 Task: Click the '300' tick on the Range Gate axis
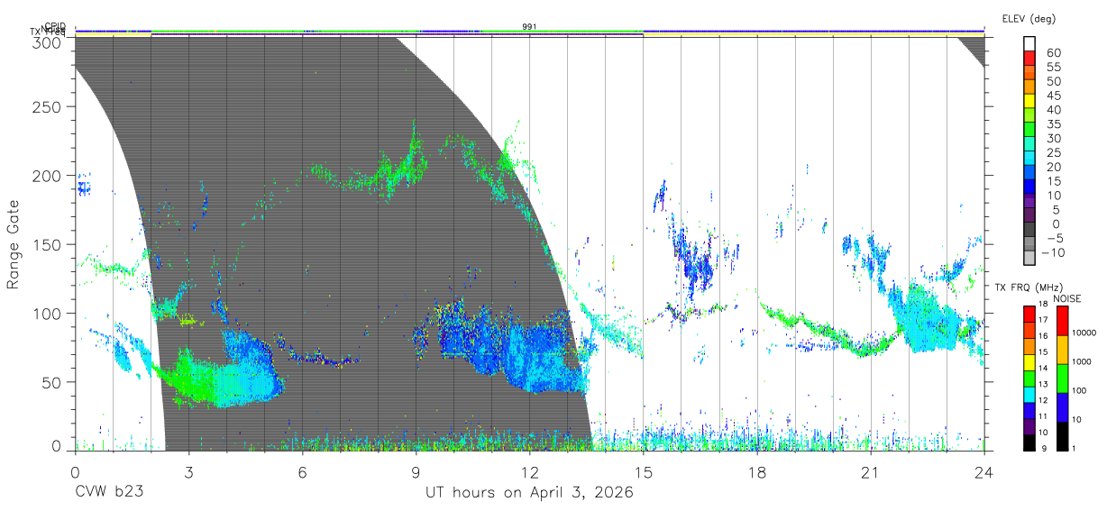47,42
